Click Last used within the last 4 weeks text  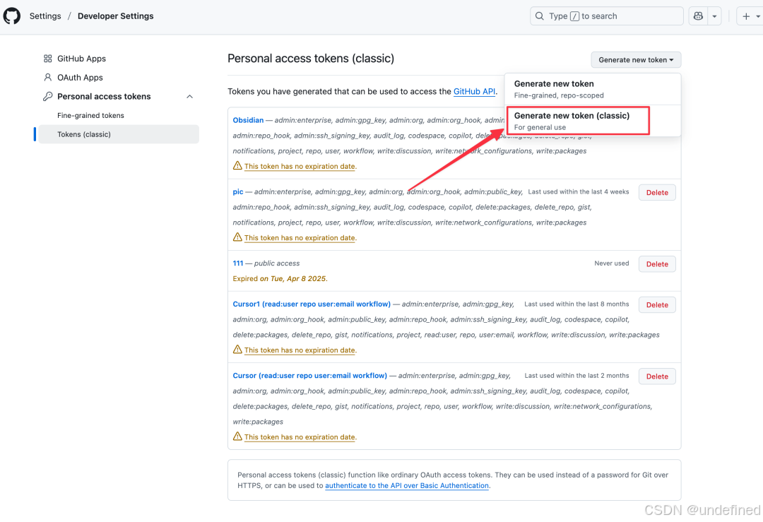tap(579, 191)
